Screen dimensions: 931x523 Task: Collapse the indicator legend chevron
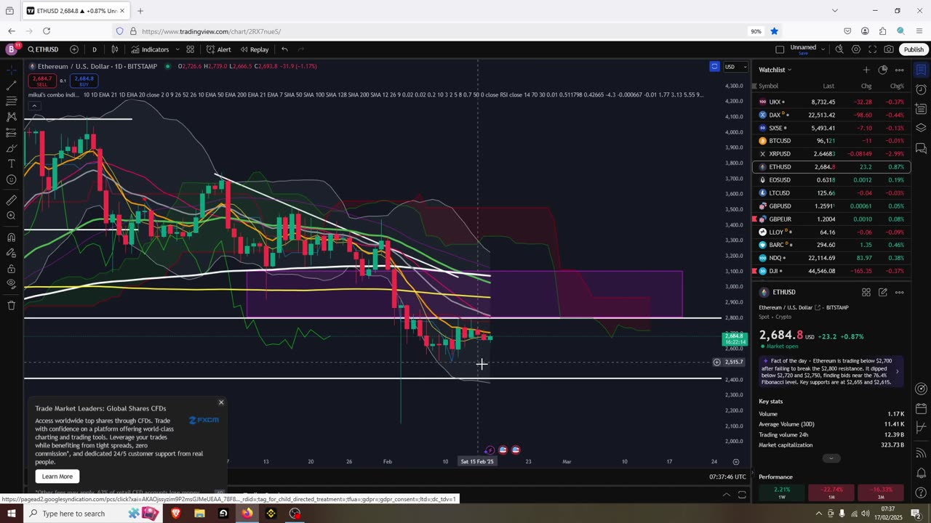[33, 106]
